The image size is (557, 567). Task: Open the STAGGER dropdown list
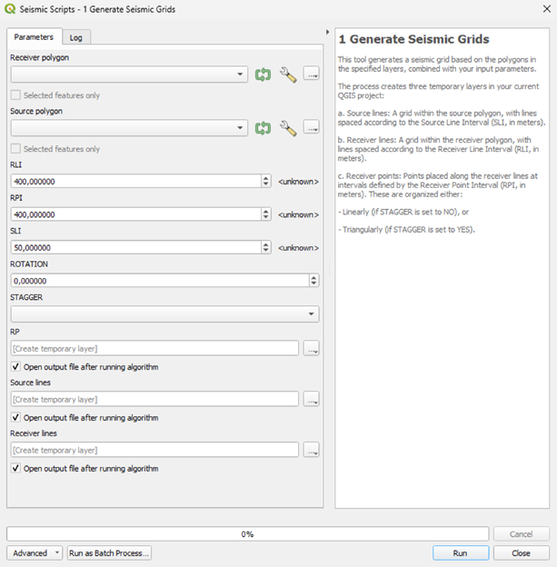click(313, 314)
